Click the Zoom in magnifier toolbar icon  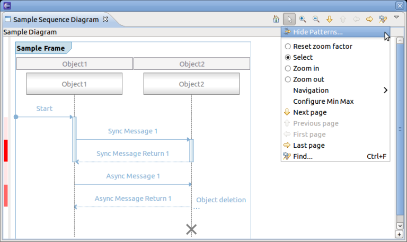coord(303,20)
